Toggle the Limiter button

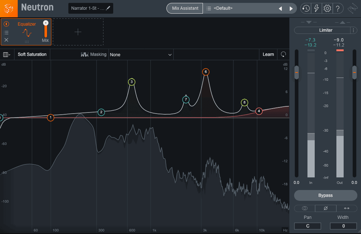tap(322, 30)
